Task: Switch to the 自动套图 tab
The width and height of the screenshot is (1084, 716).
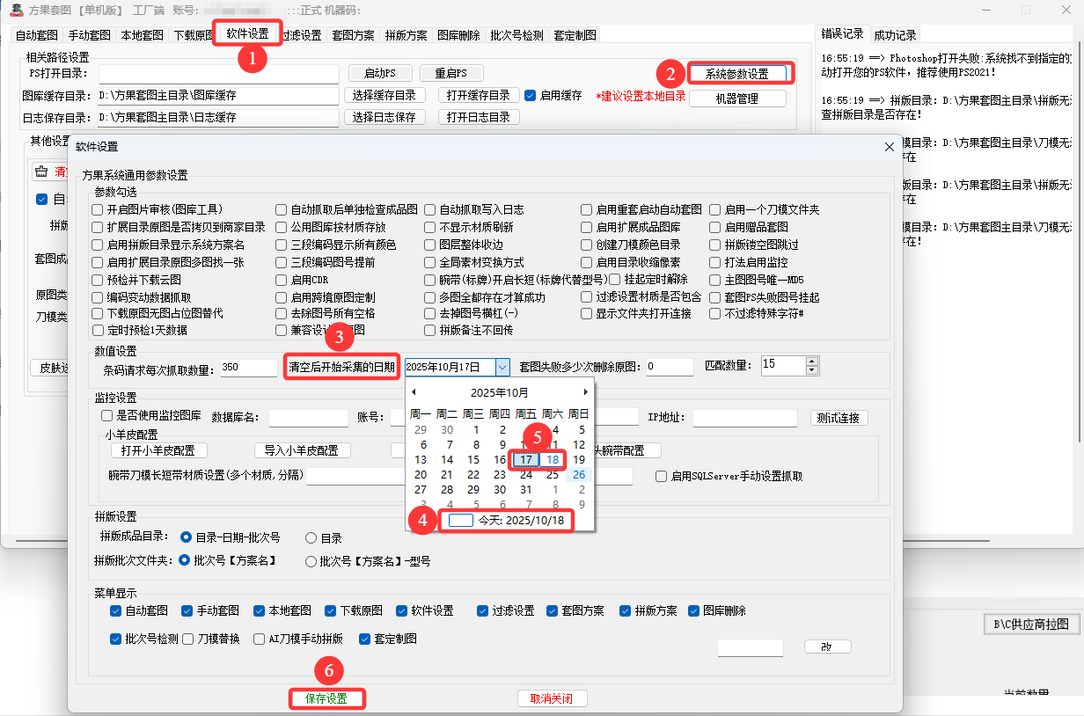Action: click(36, 35)
